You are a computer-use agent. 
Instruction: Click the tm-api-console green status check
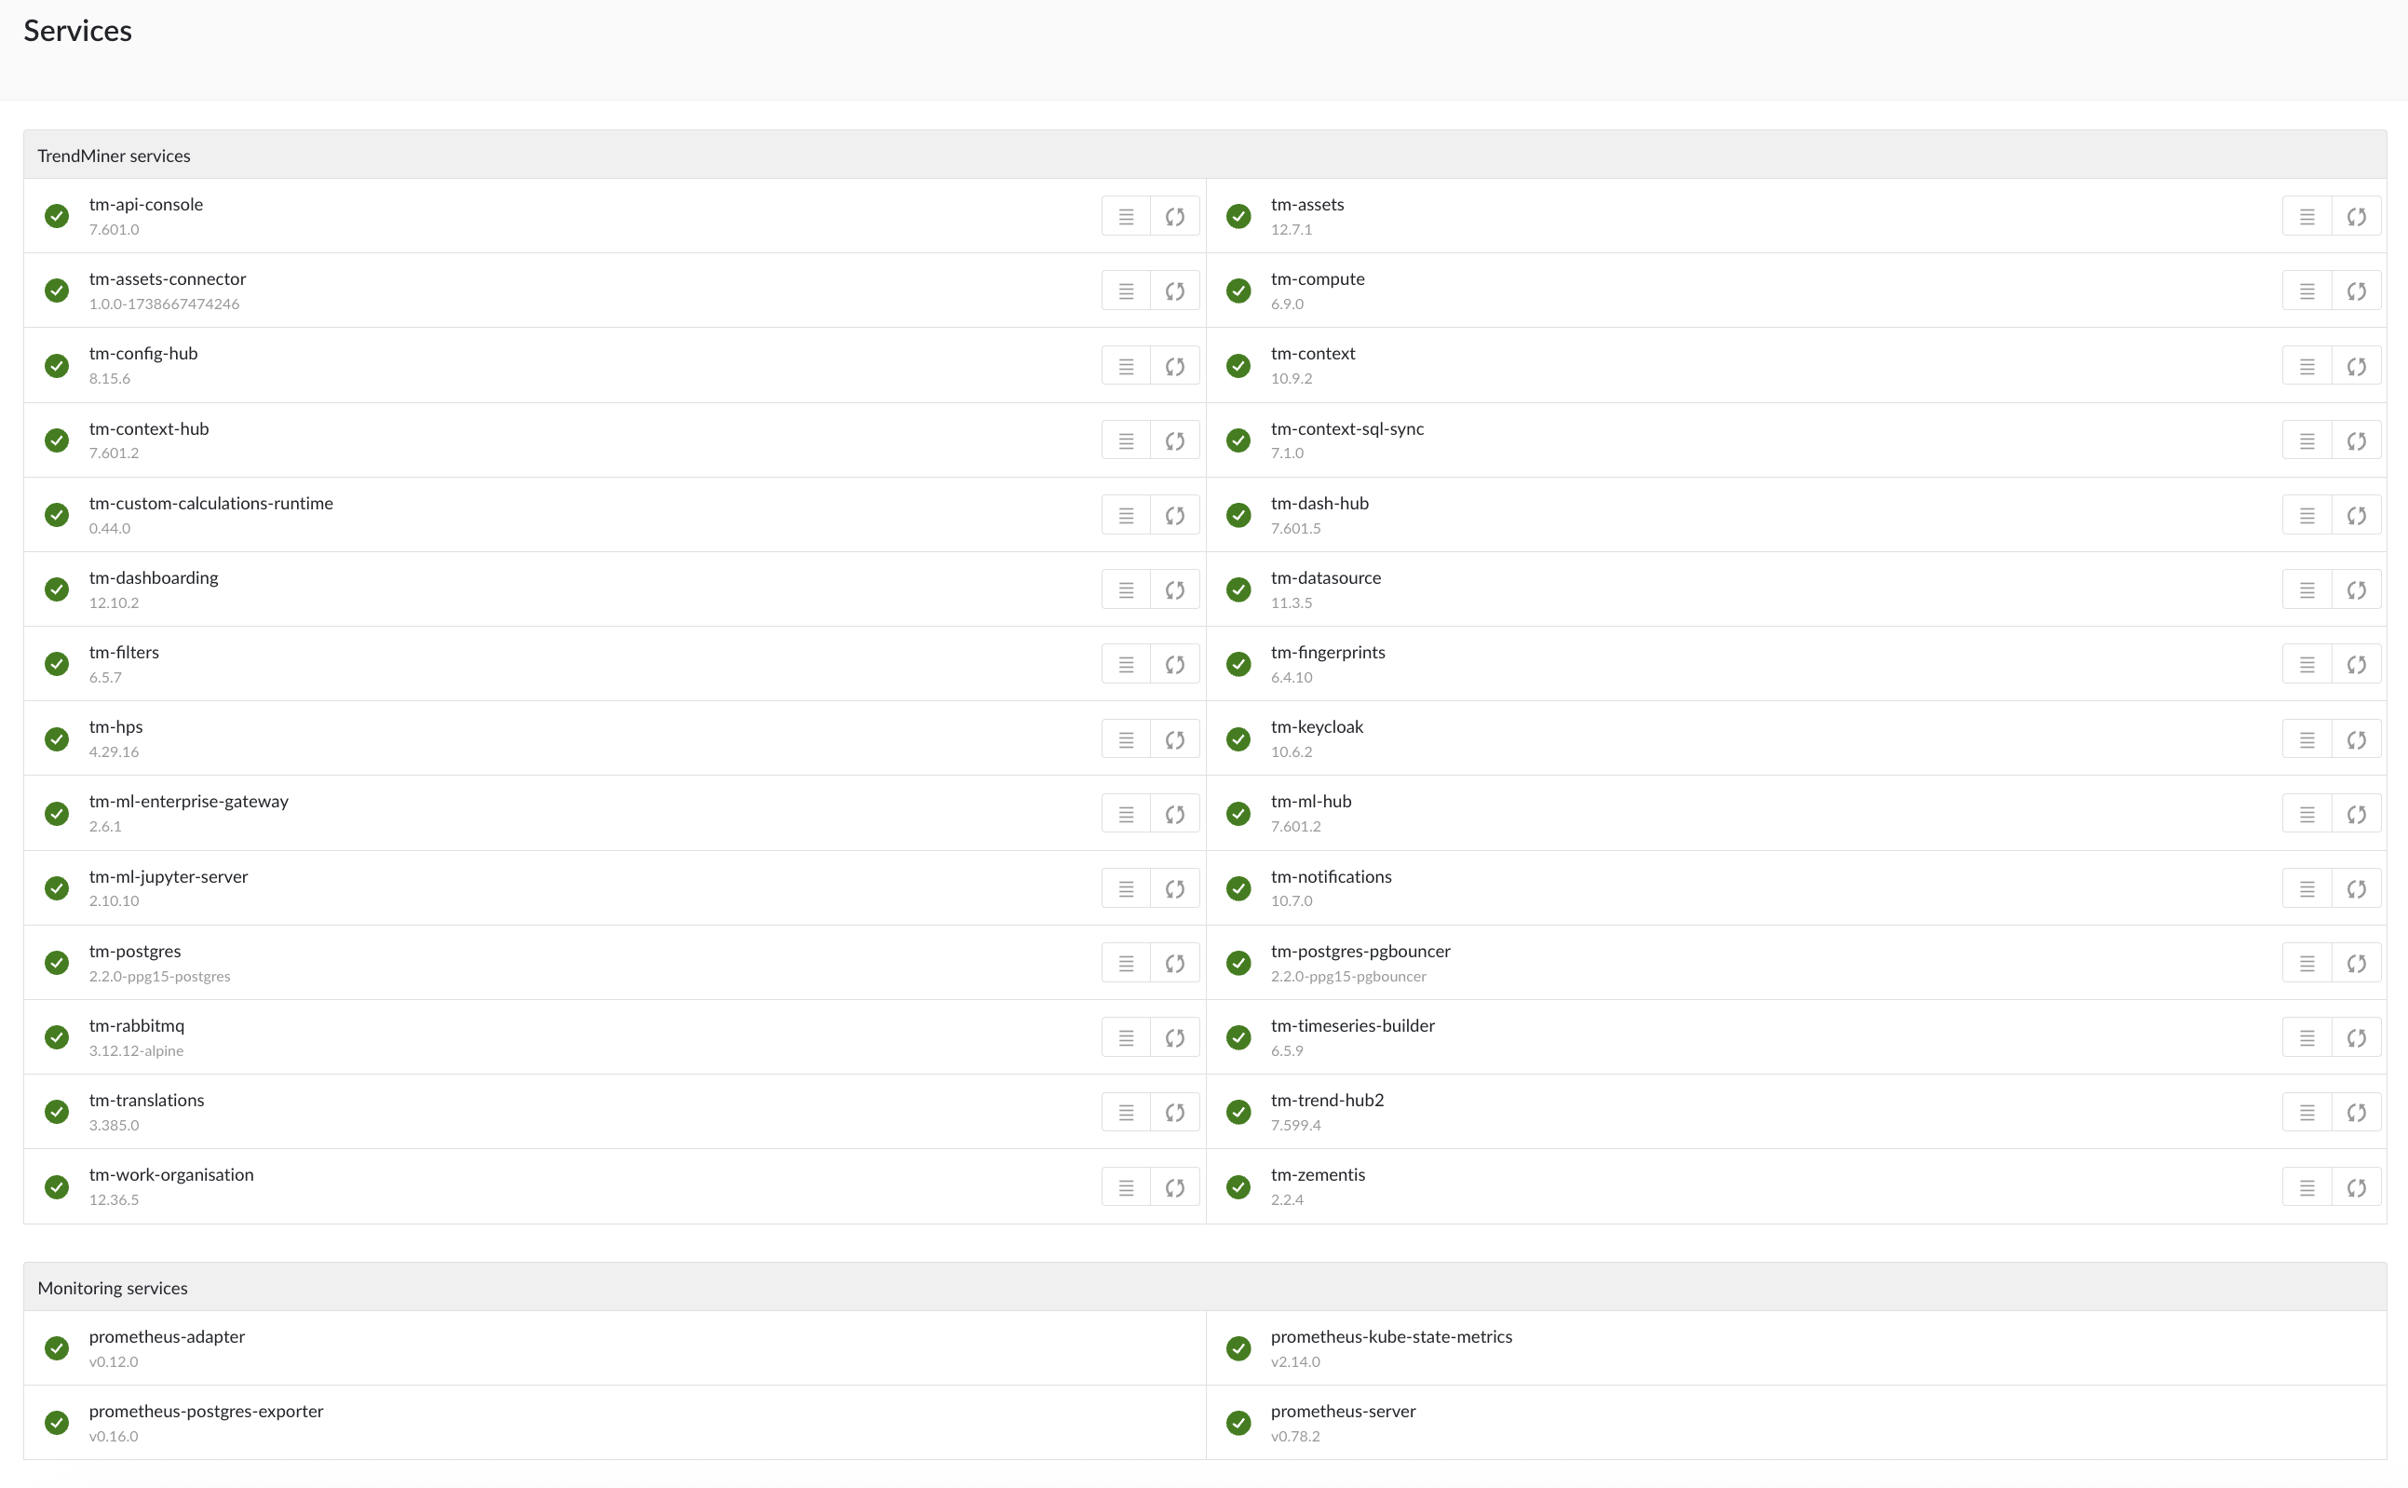pos(57,215)
